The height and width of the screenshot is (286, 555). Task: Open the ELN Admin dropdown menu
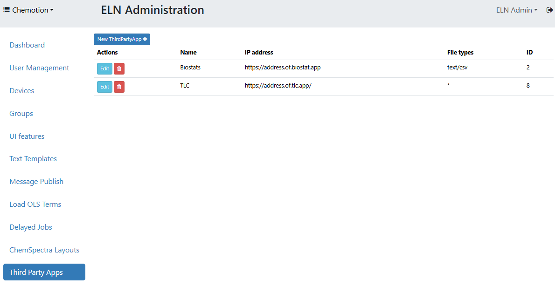(517, 10)
